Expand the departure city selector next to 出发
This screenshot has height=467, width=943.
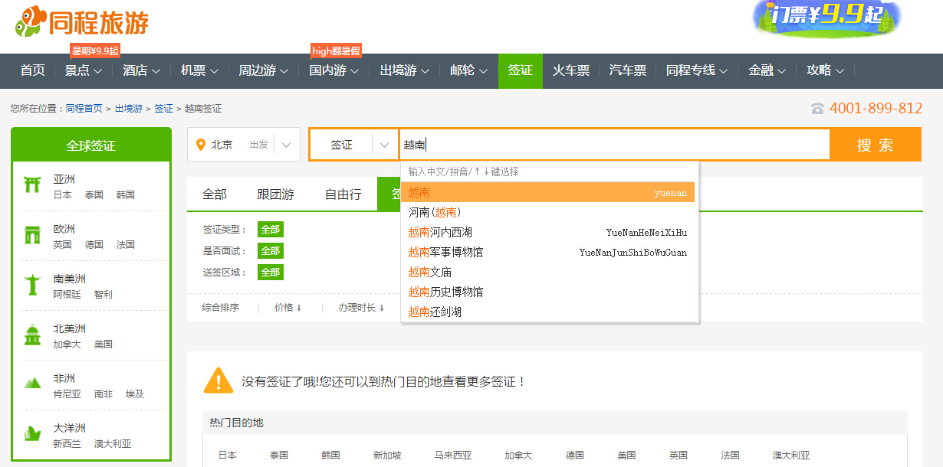287,143
